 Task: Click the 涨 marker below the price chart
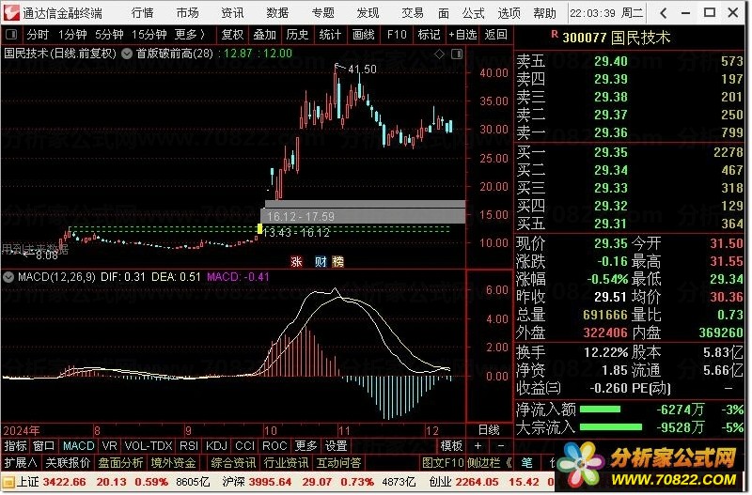pos(296,262)
